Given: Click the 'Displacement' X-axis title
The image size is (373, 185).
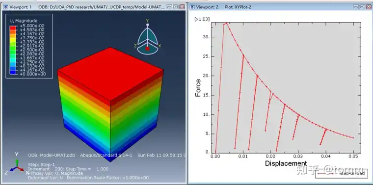Looking at the screenshot, I should [286, 163].
